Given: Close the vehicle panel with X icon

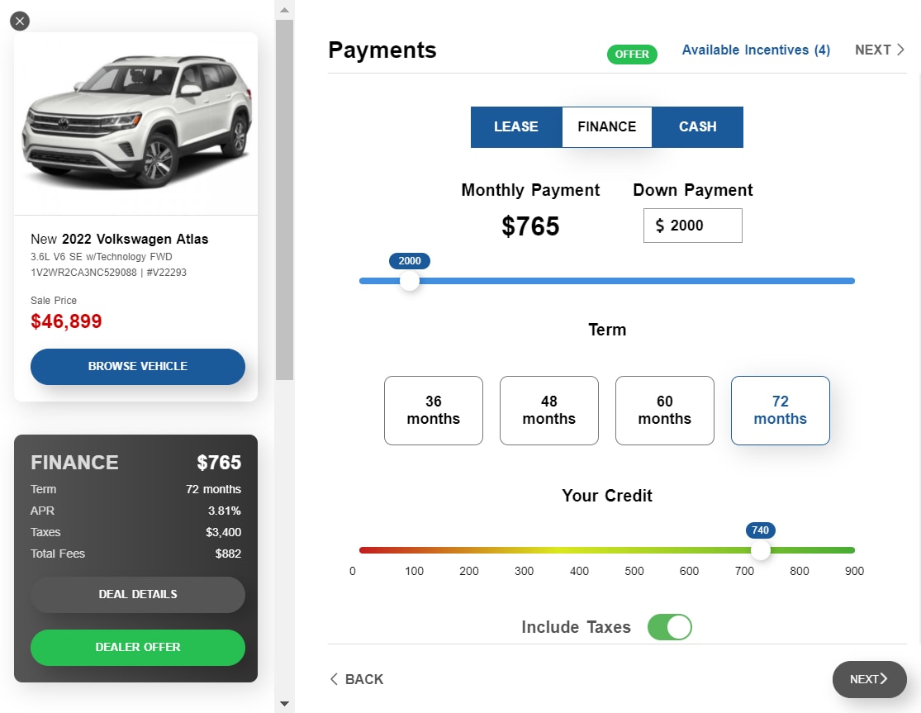Looking at the screenshot, I should point(20,21).
